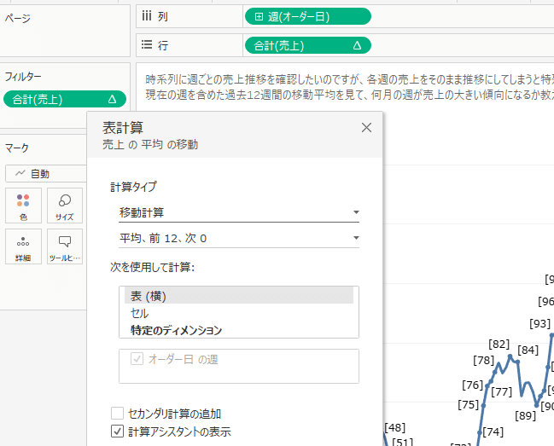
Task: Click the data label [89]
Action: pos(525,415)
